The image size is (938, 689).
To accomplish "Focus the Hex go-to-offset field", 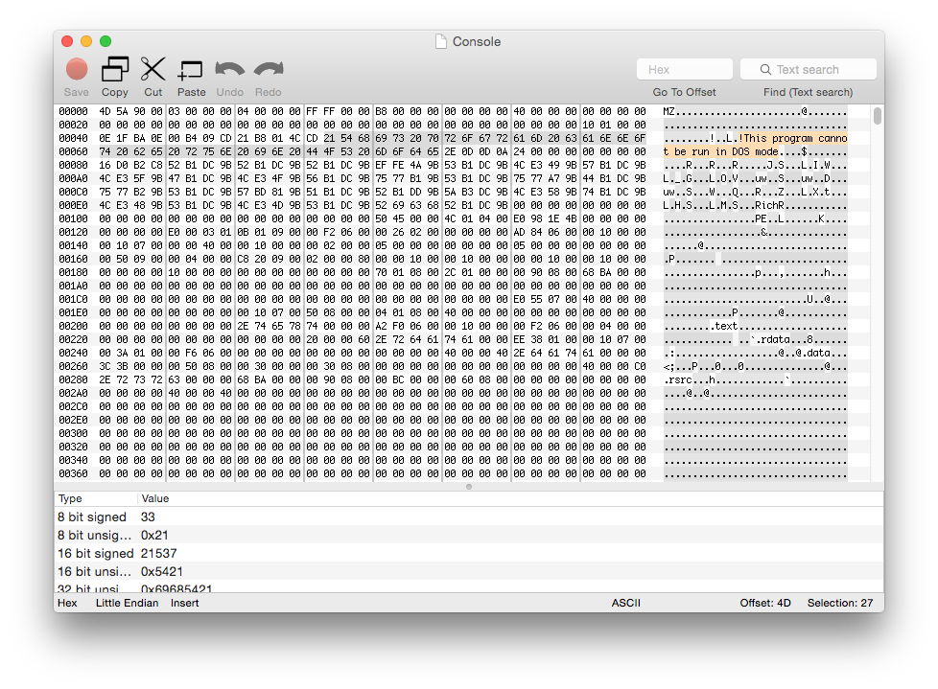I will (684, 69).
